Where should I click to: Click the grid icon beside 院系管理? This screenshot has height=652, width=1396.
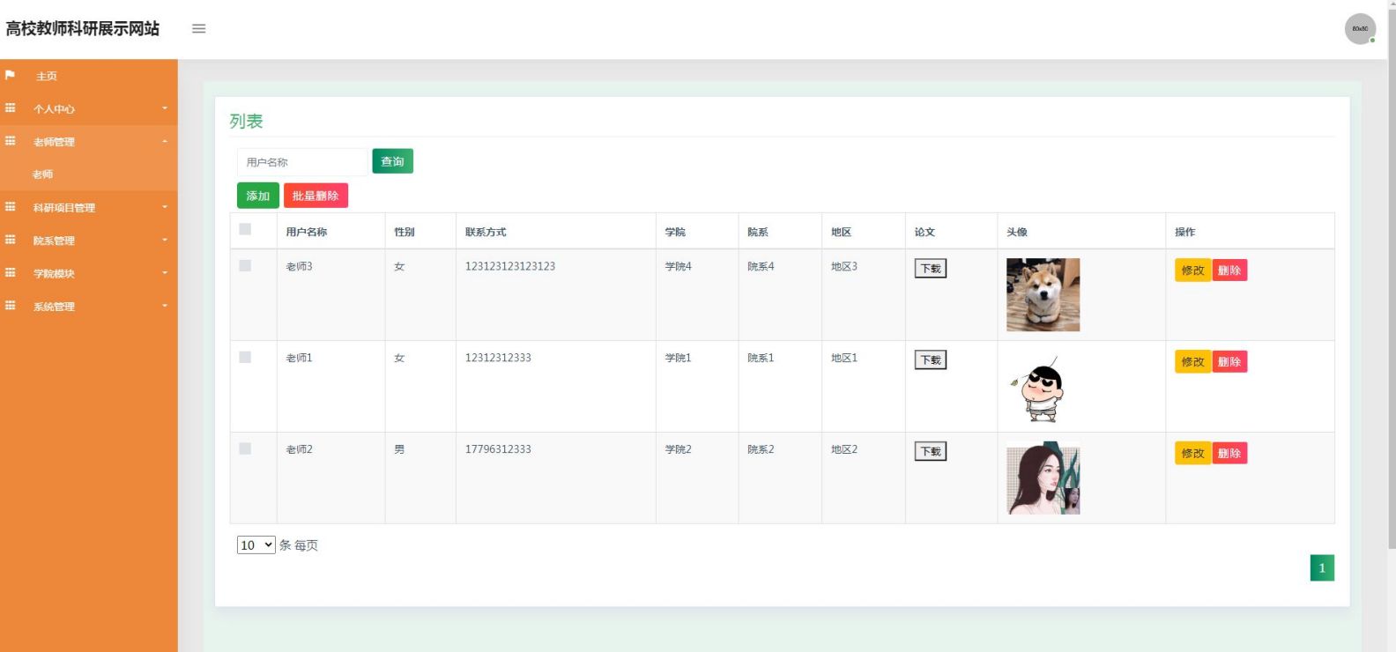coord(11,240)
